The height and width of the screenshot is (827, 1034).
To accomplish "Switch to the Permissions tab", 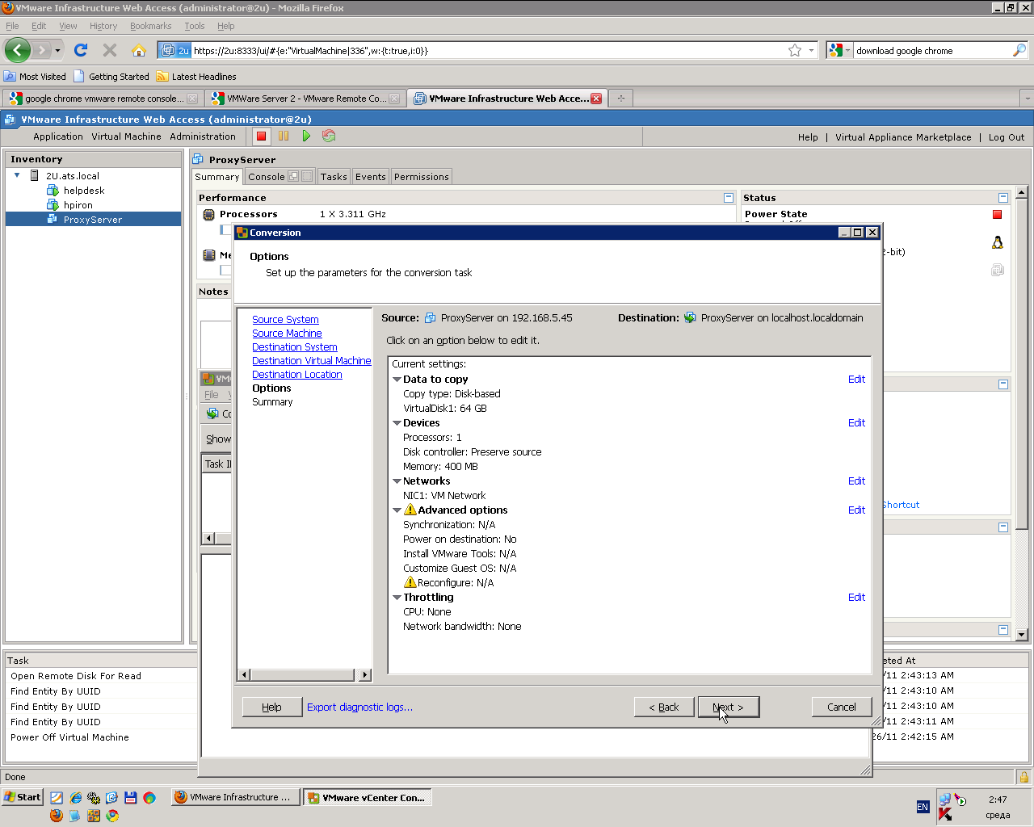I will click(x=422, y=177).
